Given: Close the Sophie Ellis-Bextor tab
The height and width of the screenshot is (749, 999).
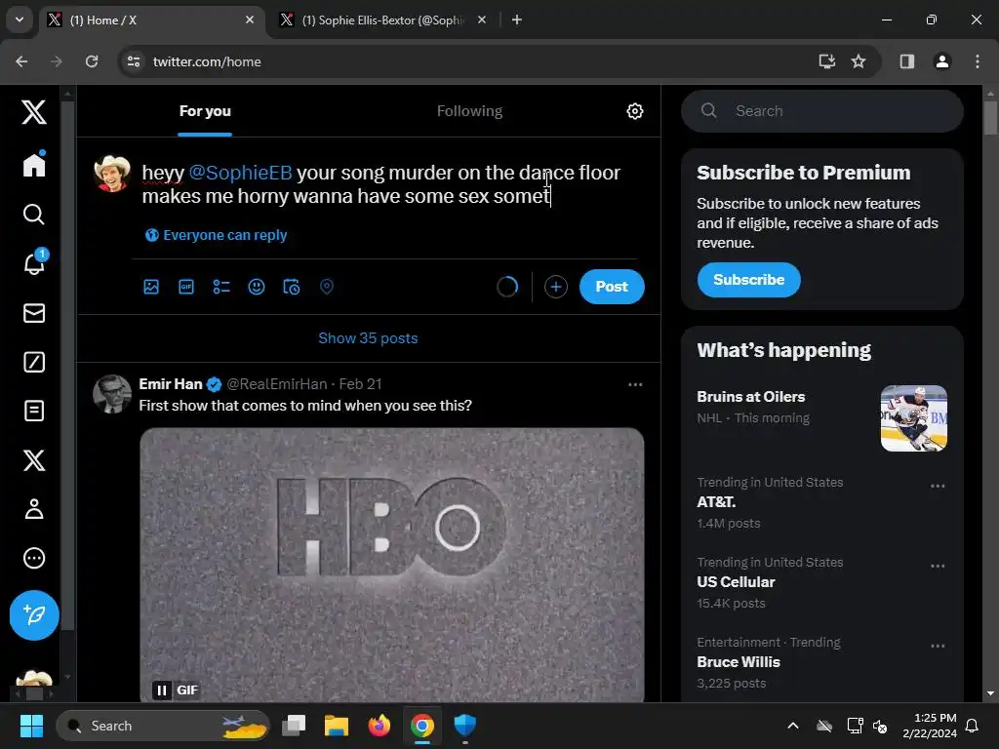Looking at the screenshot, I should pyautogui.click(x=482, y=20).
